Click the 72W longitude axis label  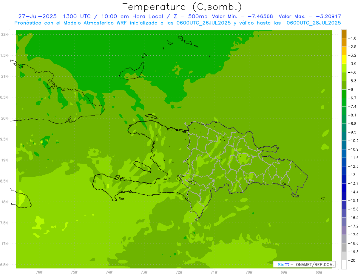(179, 272)
